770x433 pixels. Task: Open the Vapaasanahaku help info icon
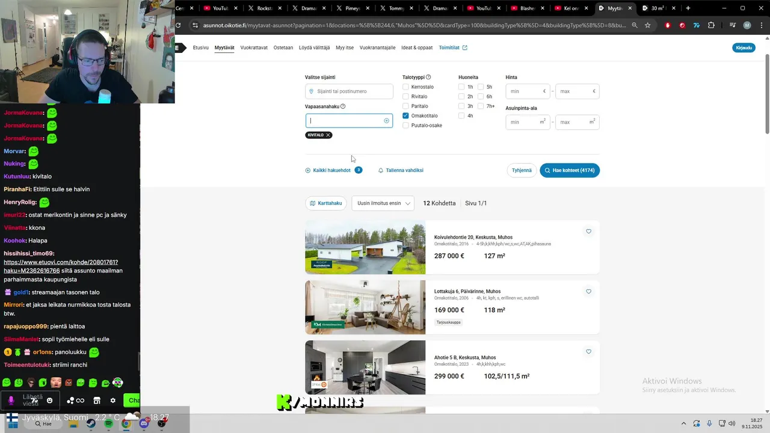343,106
